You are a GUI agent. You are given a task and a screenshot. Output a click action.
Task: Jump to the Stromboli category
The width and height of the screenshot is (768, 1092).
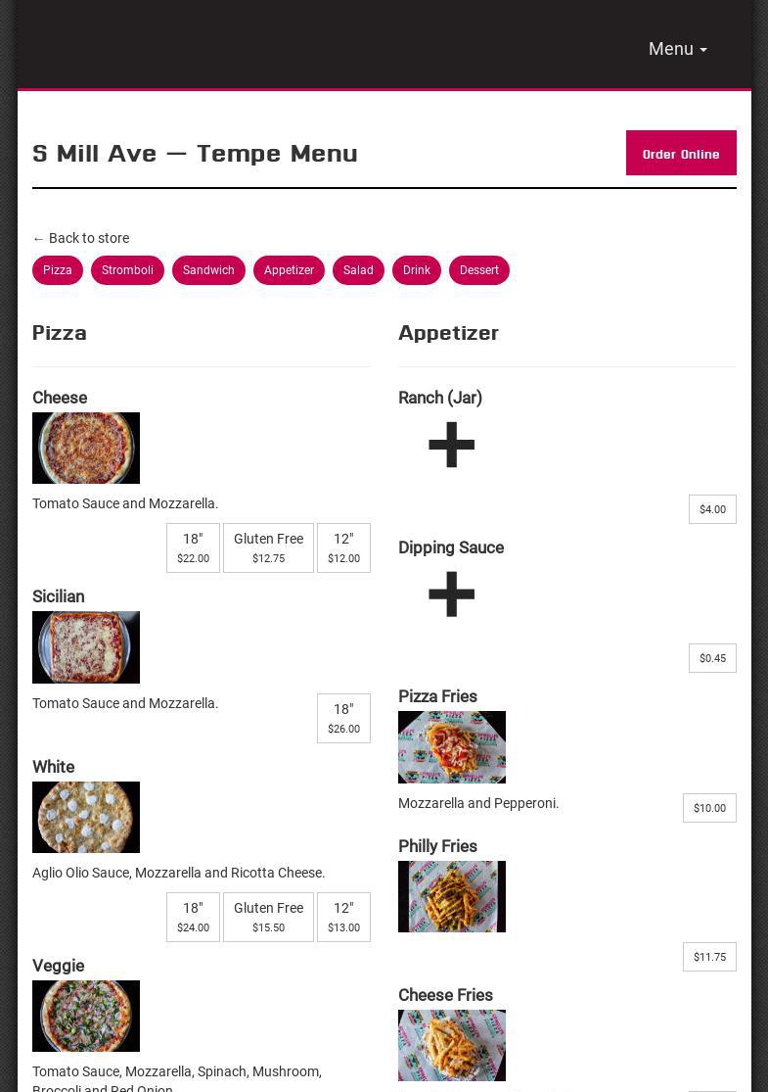pos(127,270)
